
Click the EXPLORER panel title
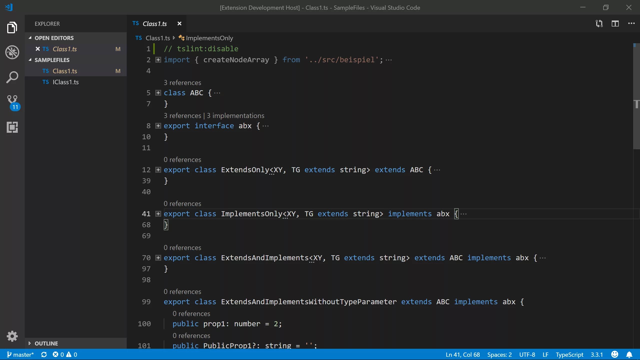[47, 24]
